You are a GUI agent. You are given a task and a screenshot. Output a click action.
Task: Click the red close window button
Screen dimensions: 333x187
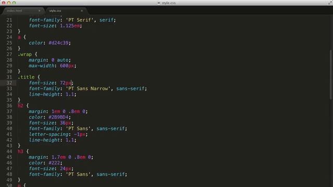click(4, 3)
